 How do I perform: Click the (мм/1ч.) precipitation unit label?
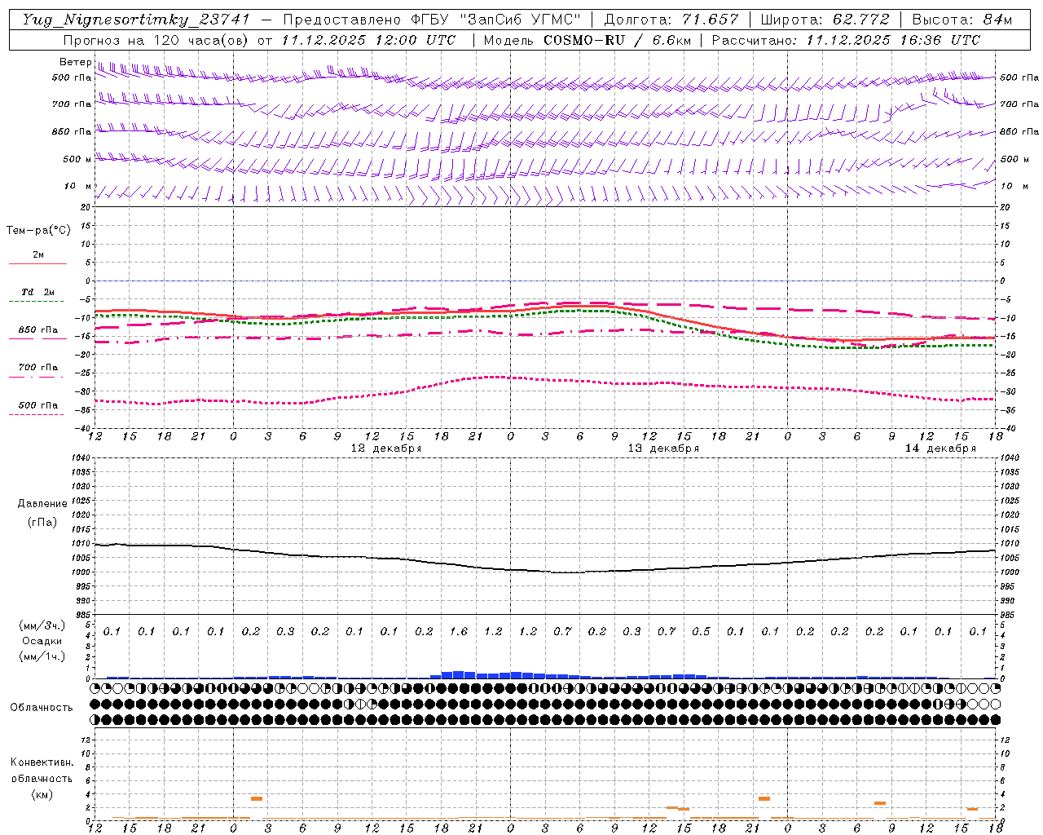pos(42,656)
